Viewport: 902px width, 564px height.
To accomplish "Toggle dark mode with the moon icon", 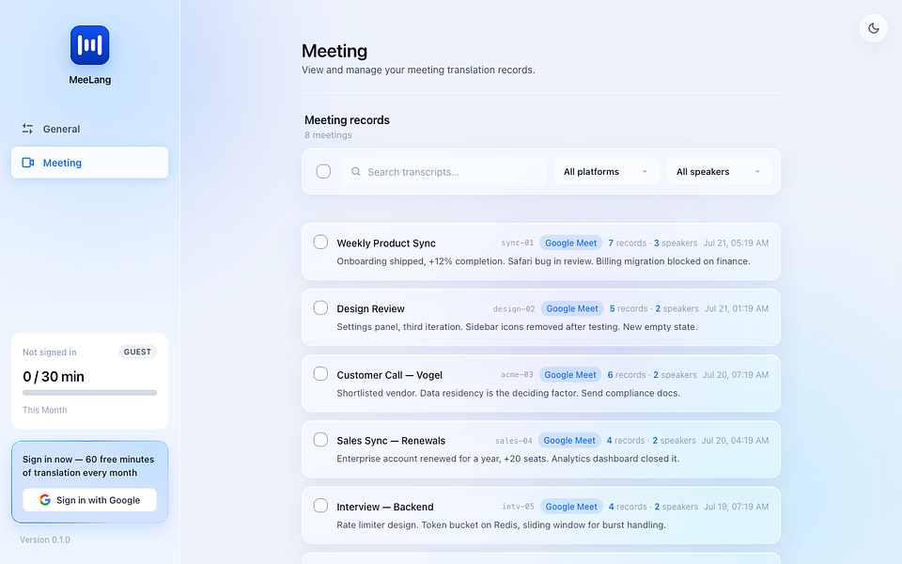I will (x=873, y=28).
